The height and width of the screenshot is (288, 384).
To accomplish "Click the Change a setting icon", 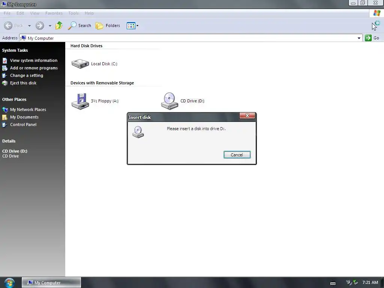I will point(4,76).
